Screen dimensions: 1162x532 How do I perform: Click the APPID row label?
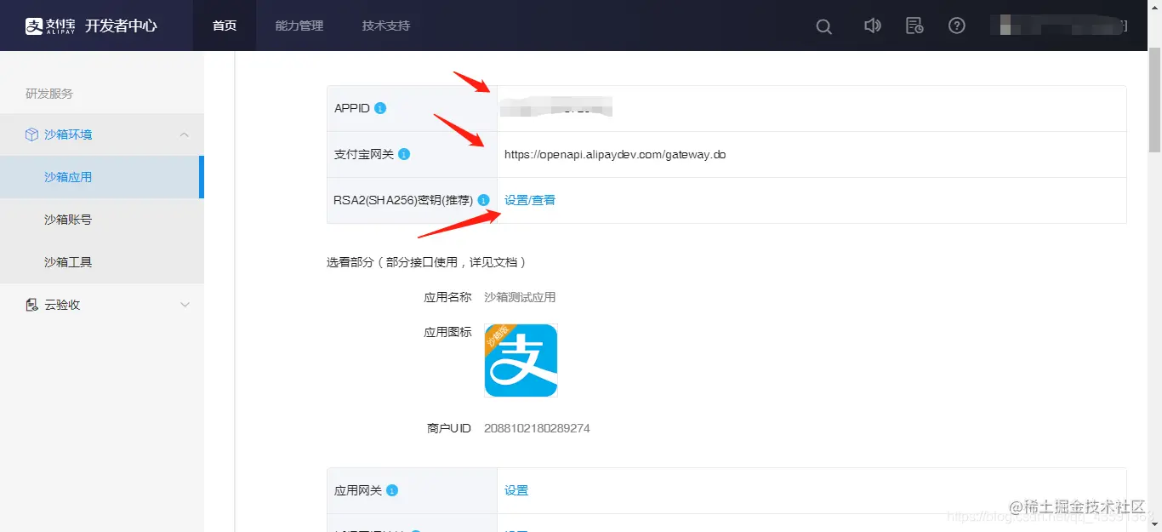tap(352, 108)
